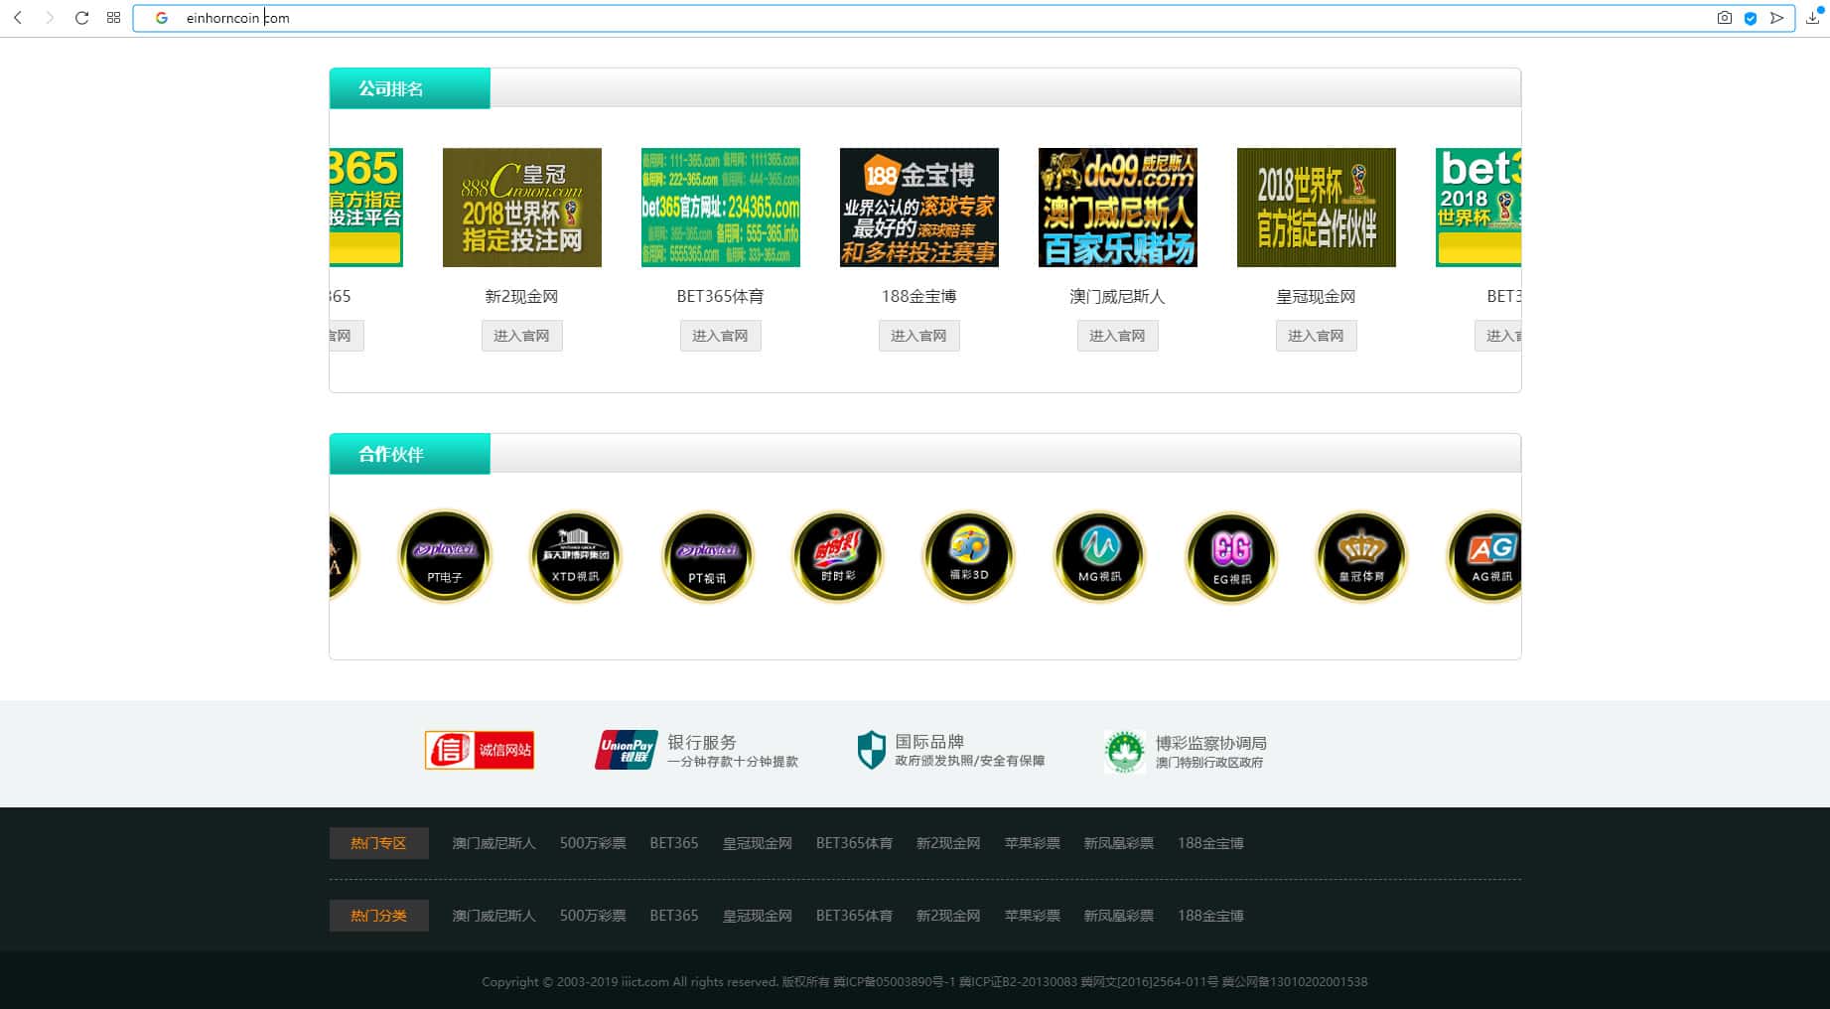Click the browser forward arrow

point(49,18)
